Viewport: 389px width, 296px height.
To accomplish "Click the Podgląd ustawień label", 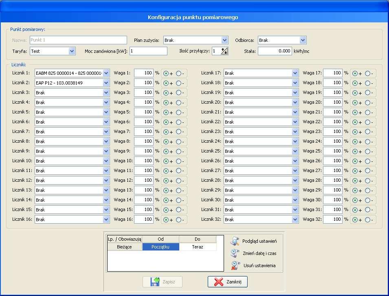I will 259,241.
